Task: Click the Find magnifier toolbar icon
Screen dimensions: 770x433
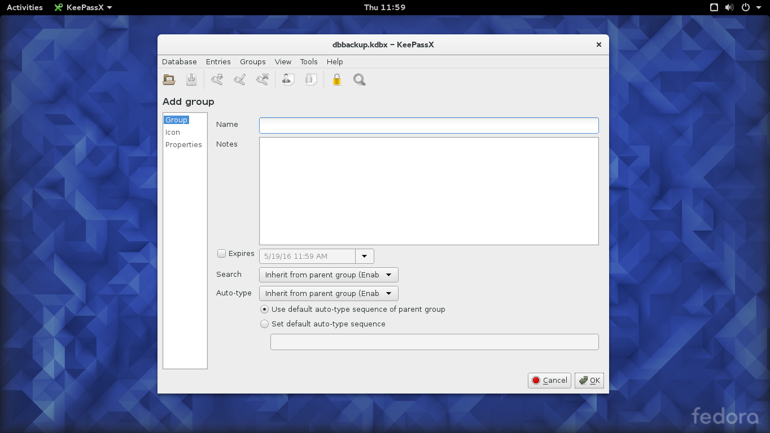Action: click(x=360, y=79)
